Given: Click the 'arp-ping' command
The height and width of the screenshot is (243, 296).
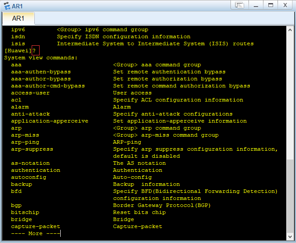Looking at the screenshot, I should click(25, 142).
